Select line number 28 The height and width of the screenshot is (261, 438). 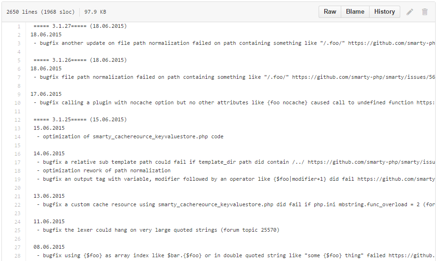pos(17,256)
